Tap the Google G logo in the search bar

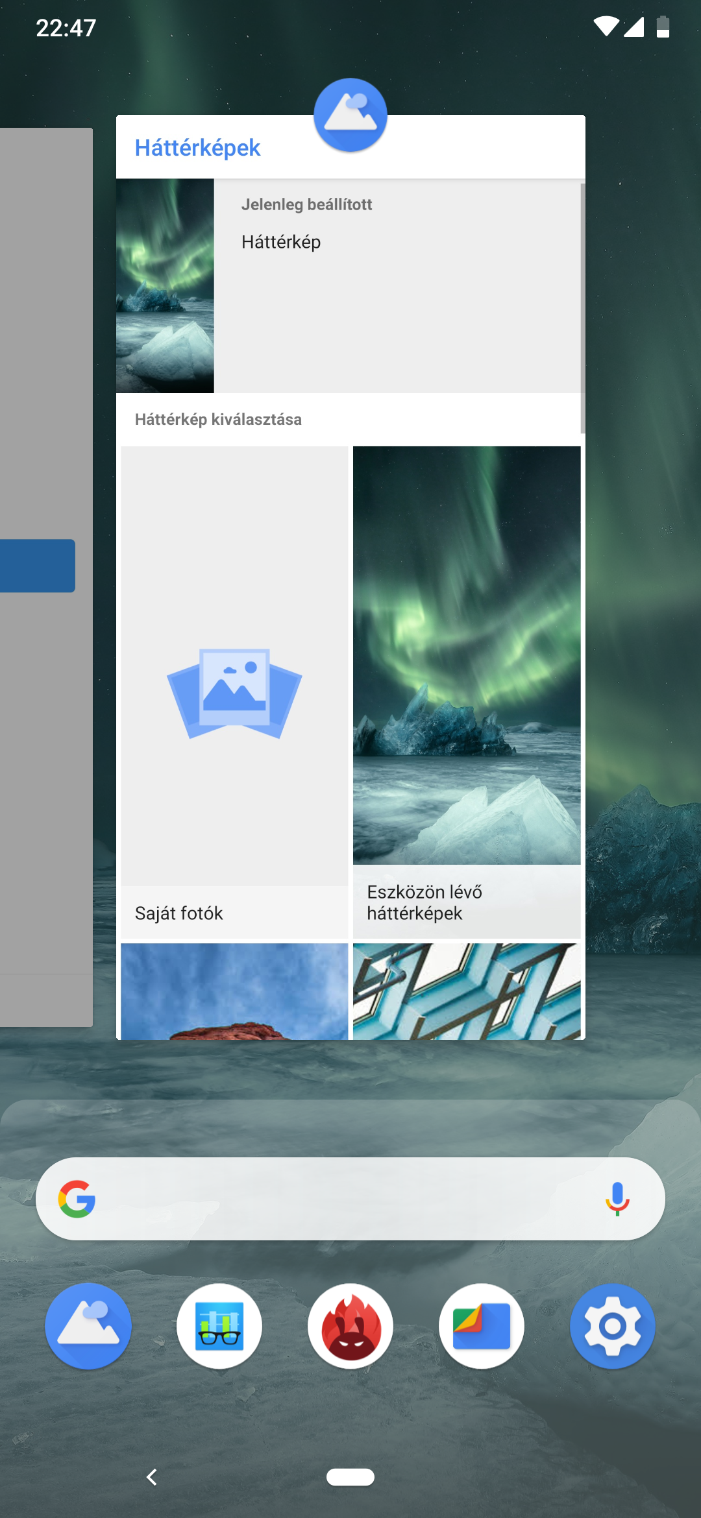[77, 1198]
